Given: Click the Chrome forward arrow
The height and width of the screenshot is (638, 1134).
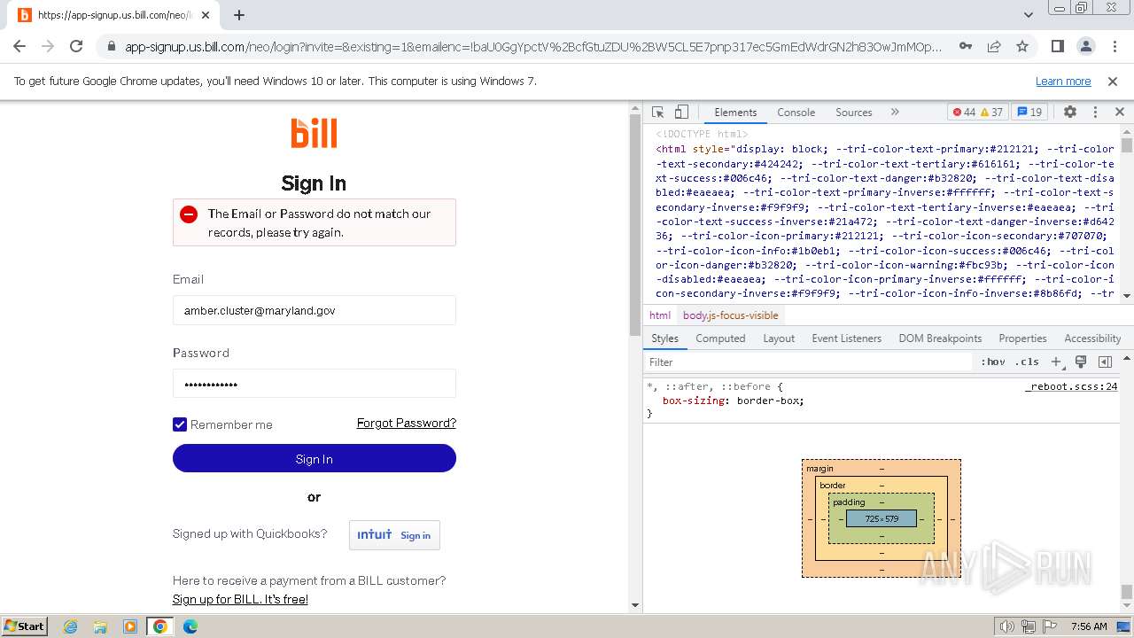Looking at the screenshot, I should pyautogui.click(x=48, y=46).
